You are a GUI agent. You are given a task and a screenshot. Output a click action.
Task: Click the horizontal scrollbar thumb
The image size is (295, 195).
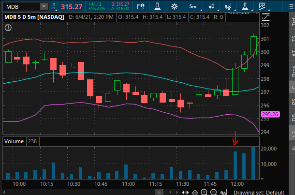click(x=159, y=193)
